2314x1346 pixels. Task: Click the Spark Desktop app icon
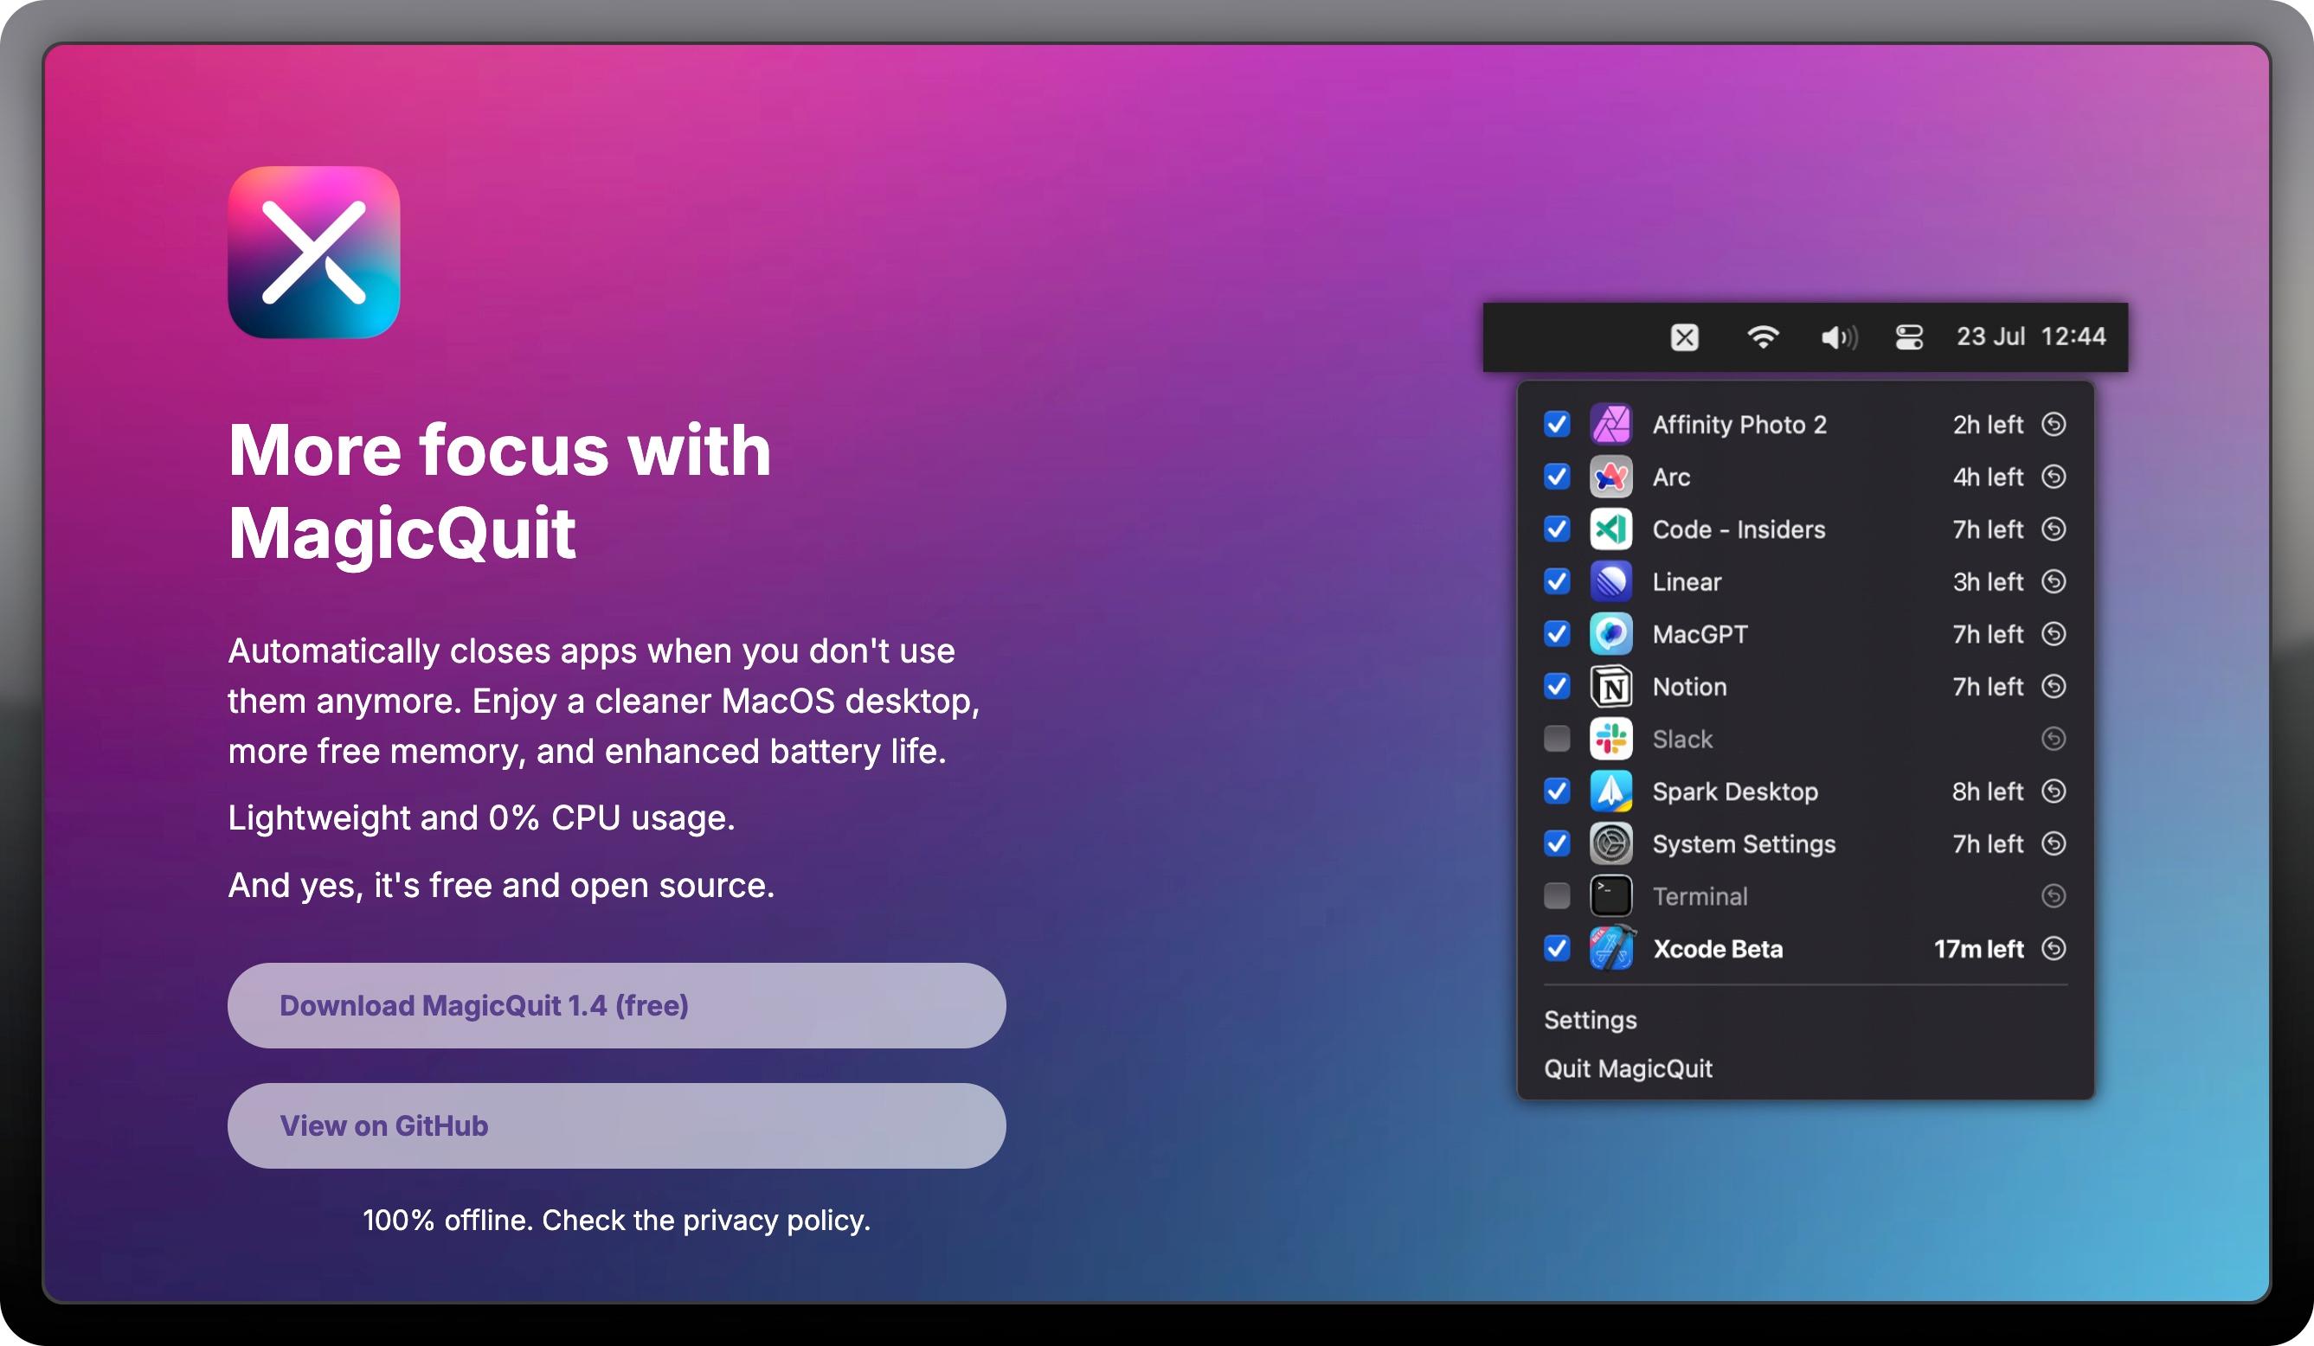click(1610, 792)
